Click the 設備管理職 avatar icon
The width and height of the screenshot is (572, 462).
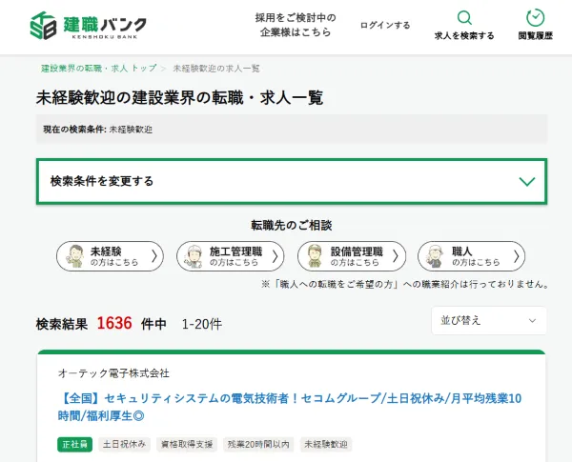pos(315,256)
